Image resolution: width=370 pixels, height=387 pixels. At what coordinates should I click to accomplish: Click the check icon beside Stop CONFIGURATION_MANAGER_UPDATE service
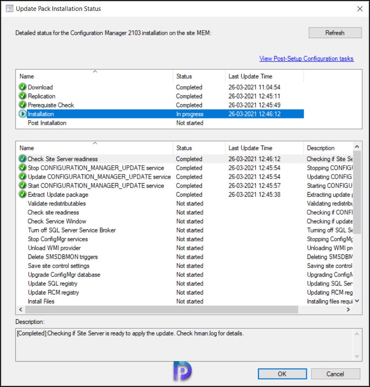tap(23, 168)
